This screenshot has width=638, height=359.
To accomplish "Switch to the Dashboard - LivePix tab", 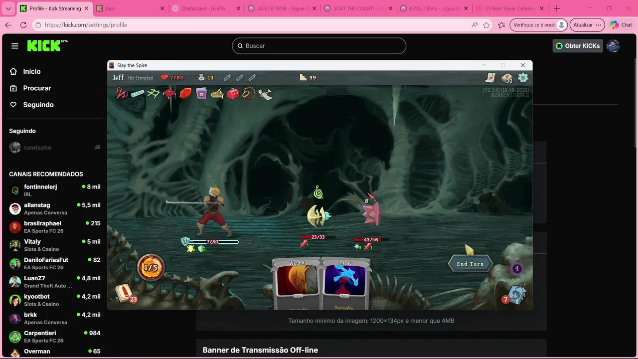I will click(x=205, y=8).
